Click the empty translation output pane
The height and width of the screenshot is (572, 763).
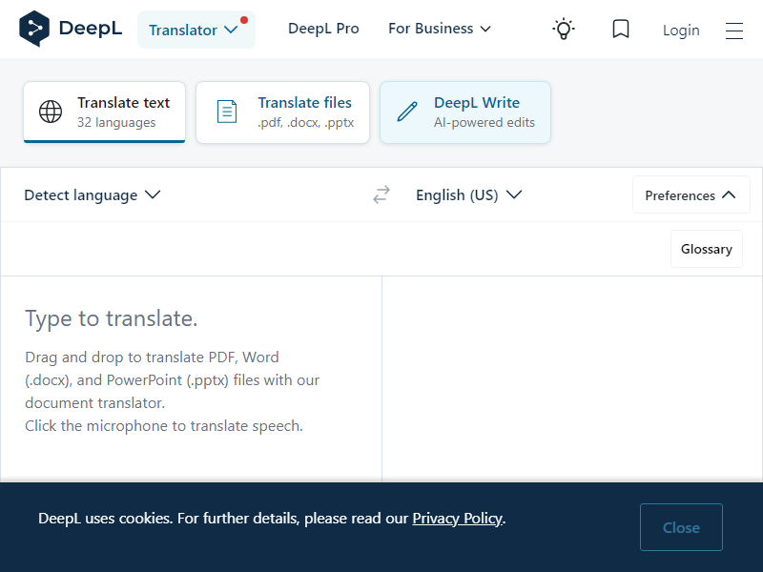click(x=572, y=379)
